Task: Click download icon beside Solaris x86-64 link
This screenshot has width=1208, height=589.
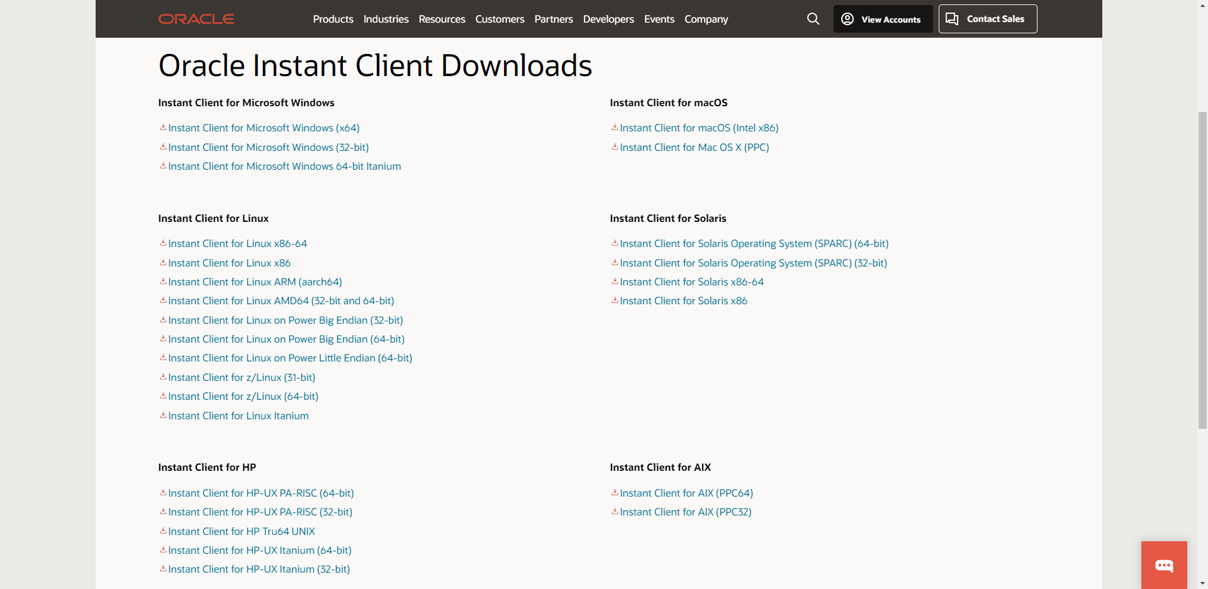Action: (615, 281)
